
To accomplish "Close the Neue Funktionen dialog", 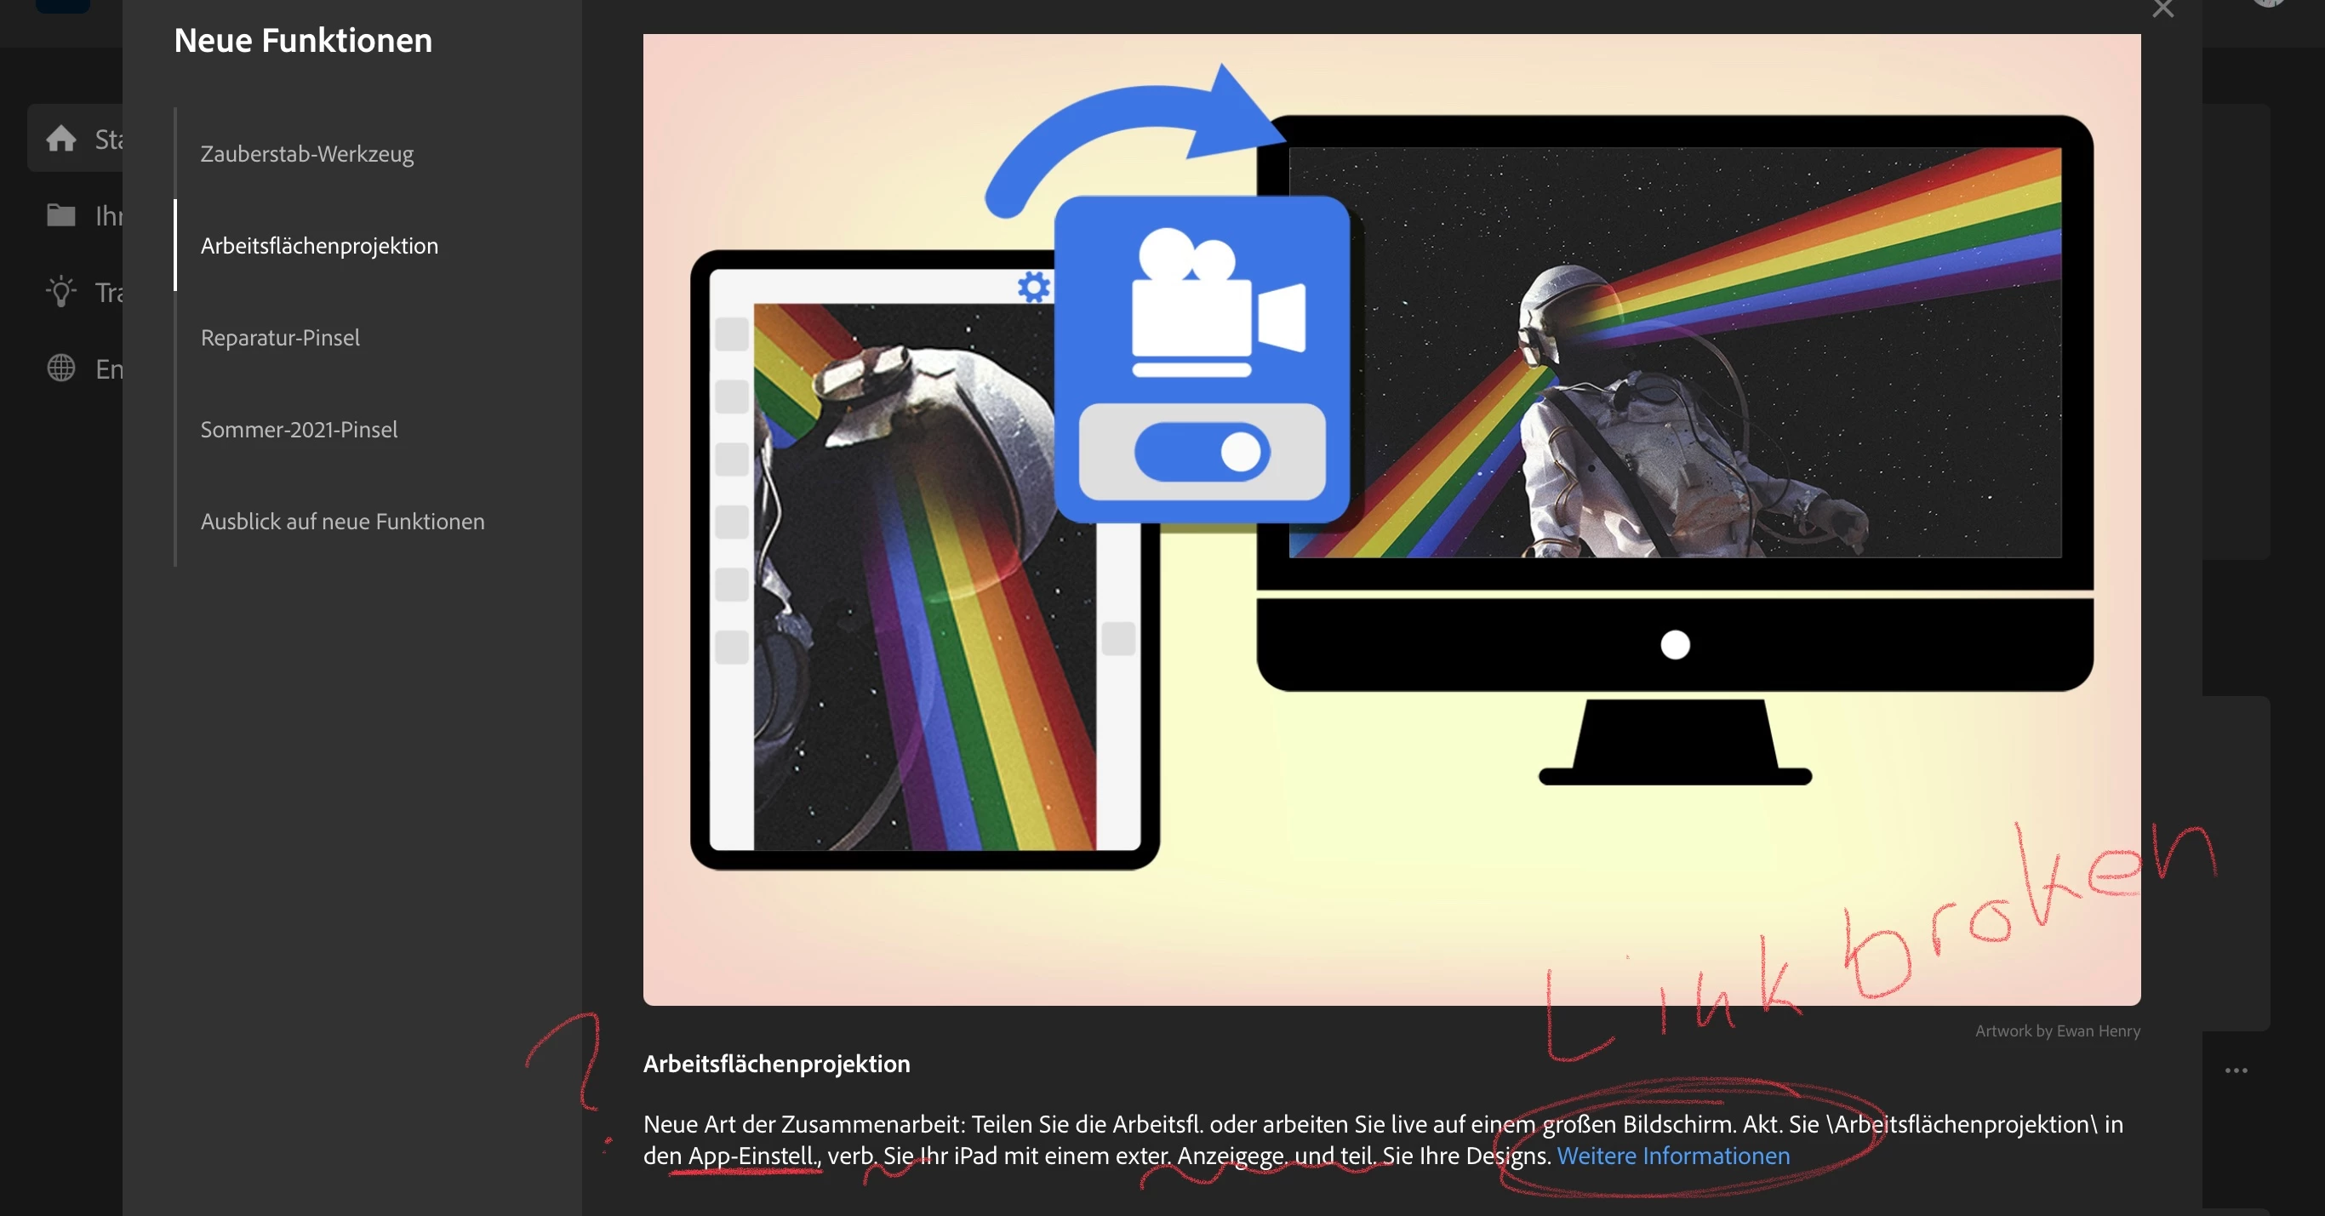I will (2162, 9).
